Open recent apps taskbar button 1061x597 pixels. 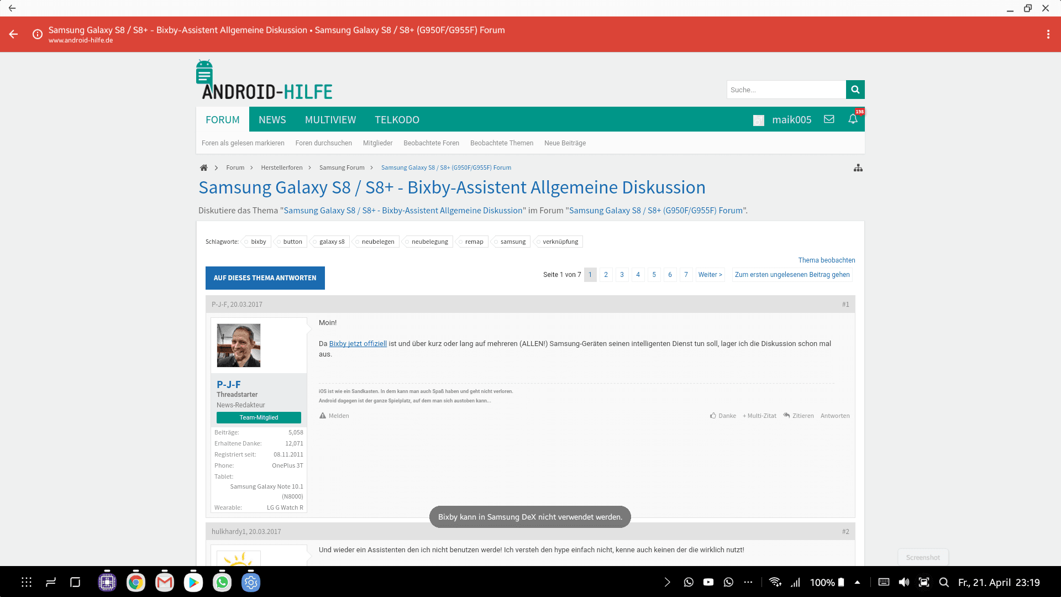click(x=51, y=582)
